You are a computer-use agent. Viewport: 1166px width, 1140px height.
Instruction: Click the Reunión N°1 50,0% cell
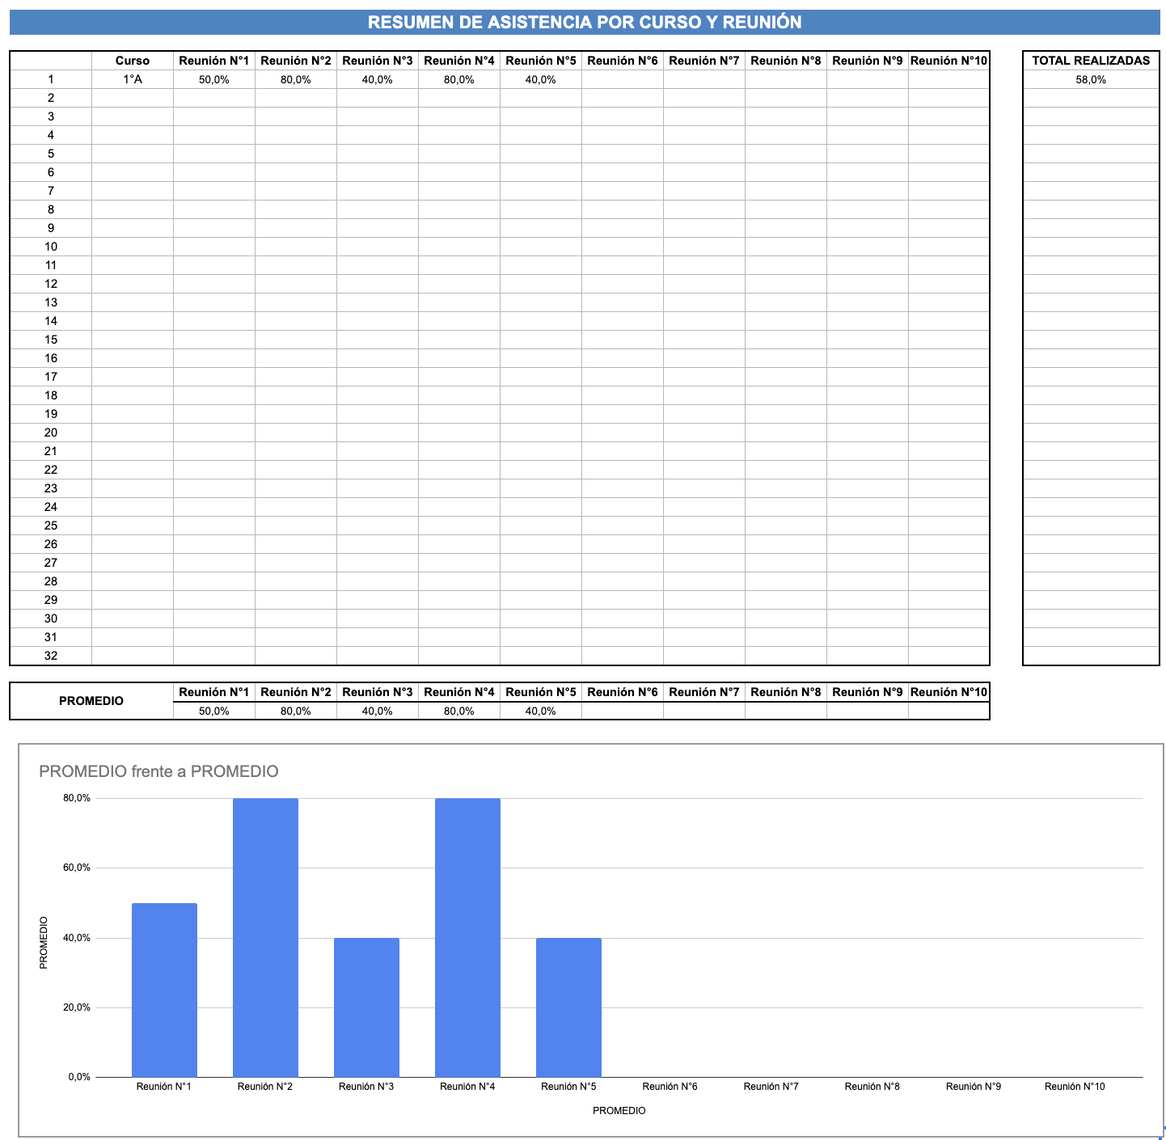pyautogui.click(x=214, y=79)
